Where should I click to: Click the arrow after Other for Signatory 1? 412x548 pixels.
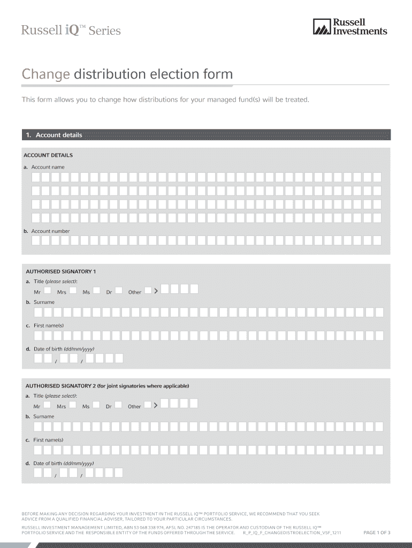click(x=156, y=291)
